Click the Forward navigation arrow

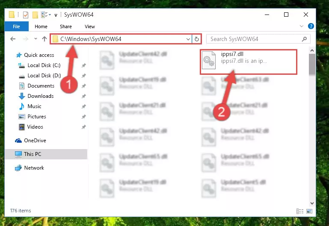pyautogui.click(x=25, y=39)
